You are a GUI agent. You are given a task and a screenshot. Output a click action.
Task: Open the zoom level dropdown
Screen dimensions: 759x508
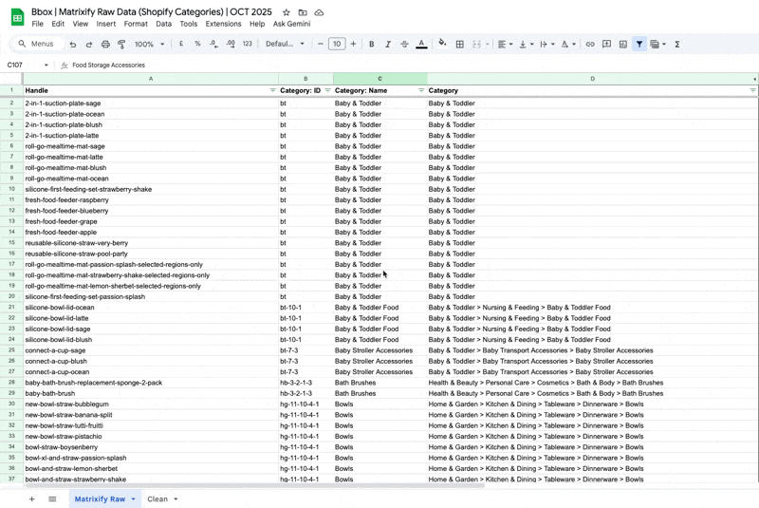[x=149, y=44]
